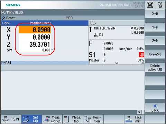The image size is (166, 124).
Task: Click the SIEMENS logo
Action: (13, 5)
